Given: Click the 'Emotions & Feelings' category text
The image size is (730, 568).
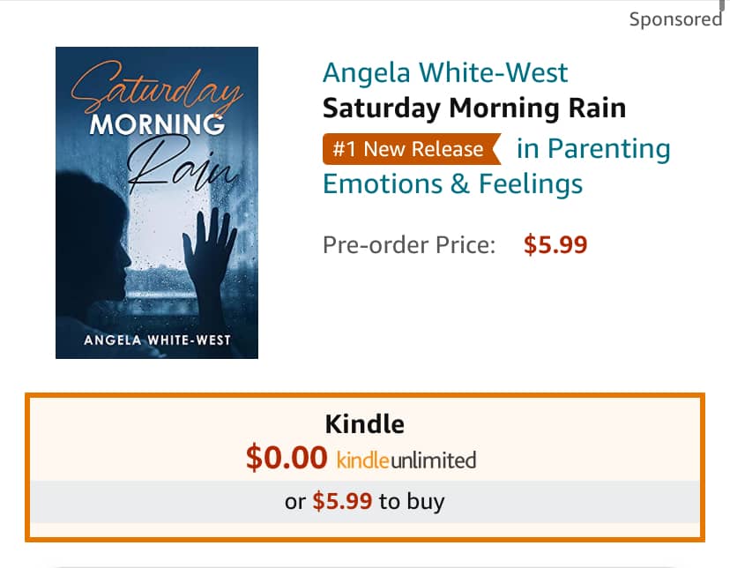Looking at the screenshot, I should 452,184.
